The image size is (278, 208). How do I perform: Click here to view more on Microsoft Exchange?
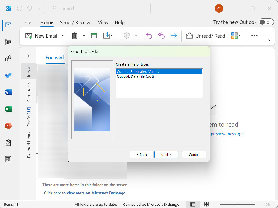tap(84, 193)
